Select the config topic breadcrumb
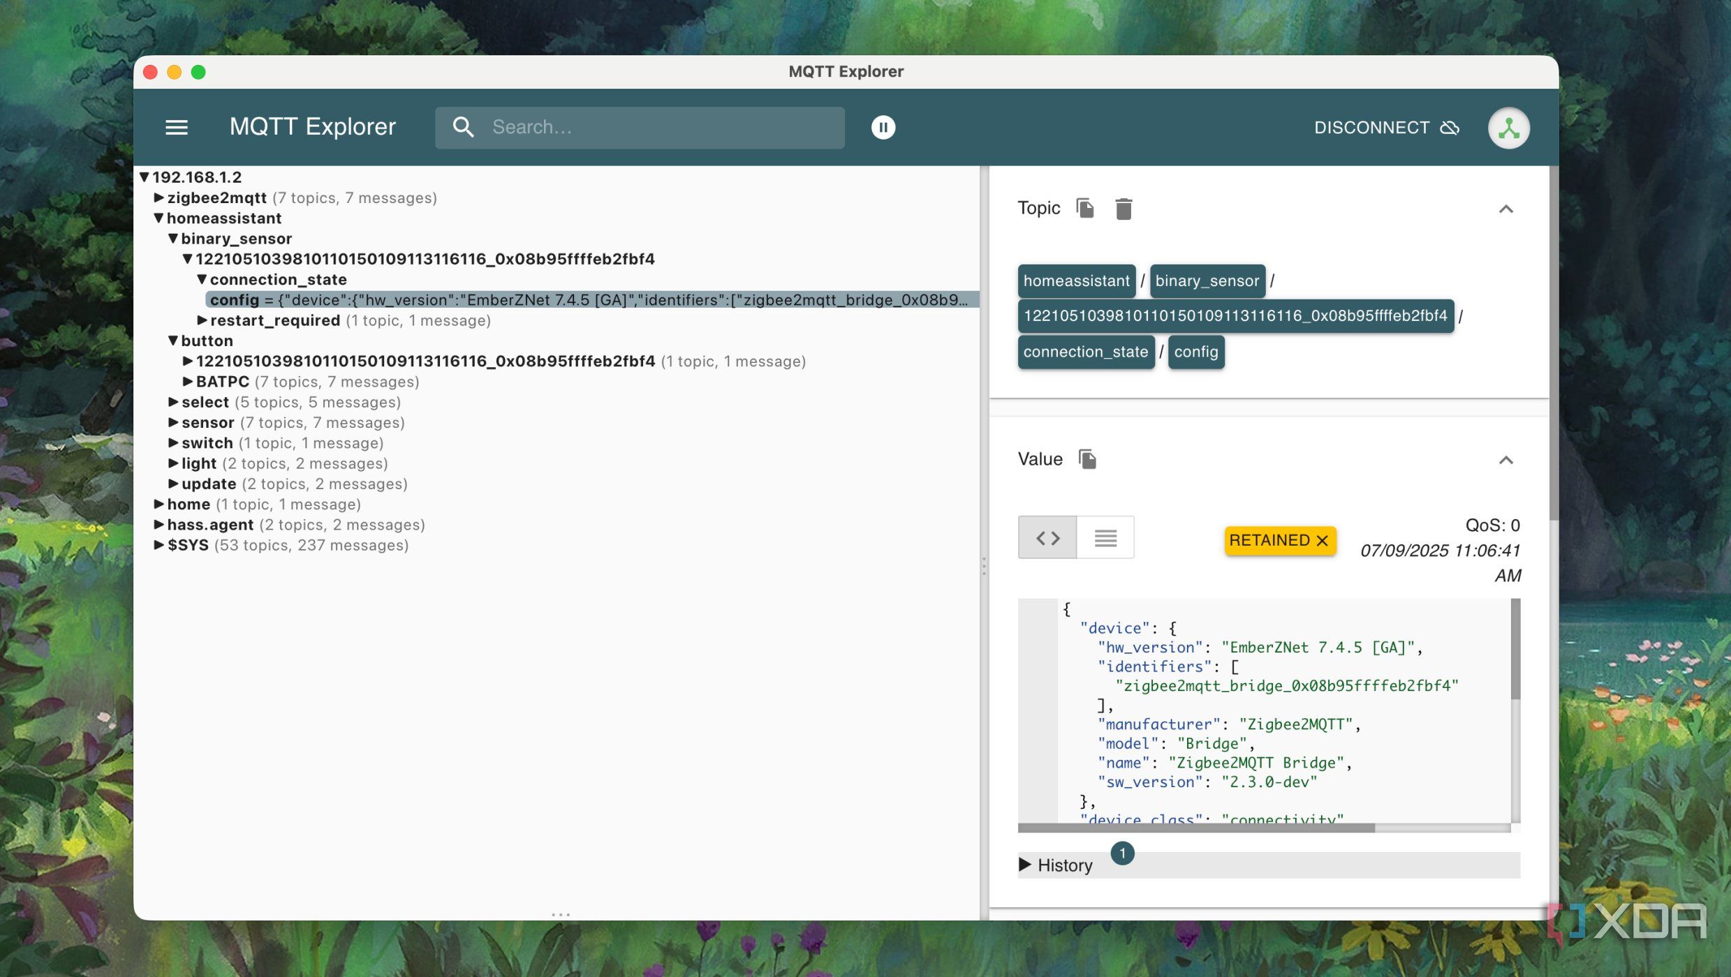1731x977 pixels. tap(1195, 352)
